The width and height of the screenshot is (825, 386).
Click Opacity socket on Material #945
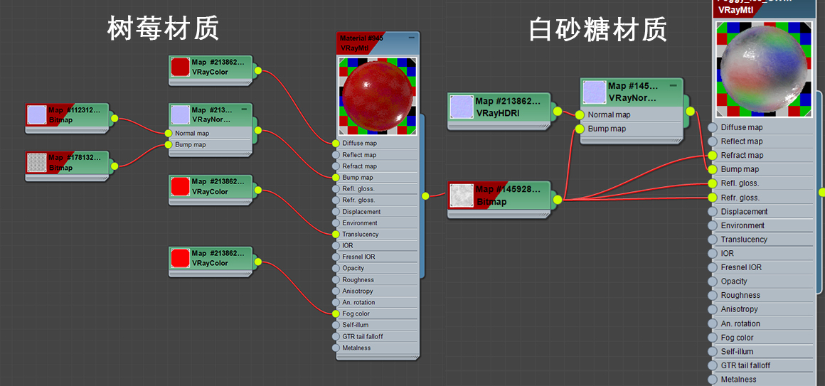point(336,268)
